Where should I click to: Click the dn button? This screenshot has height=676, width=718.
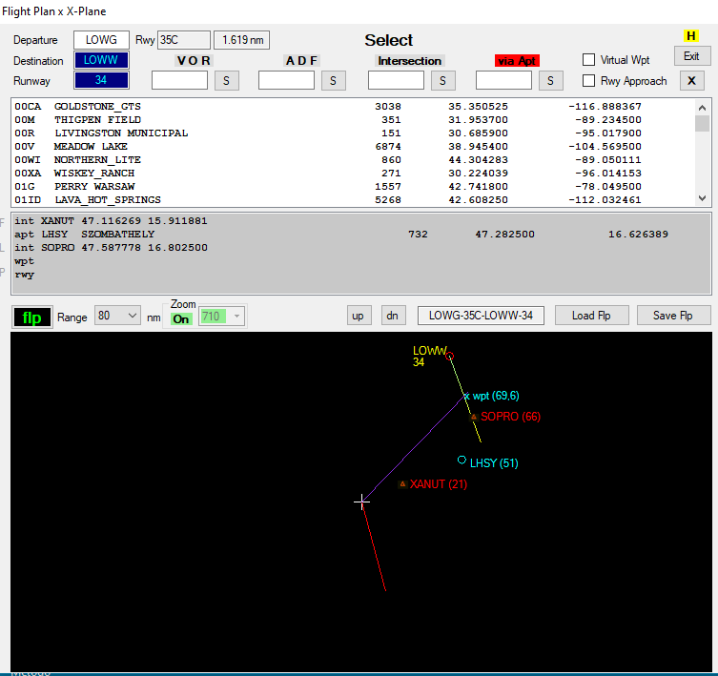(x=393, y=316)
